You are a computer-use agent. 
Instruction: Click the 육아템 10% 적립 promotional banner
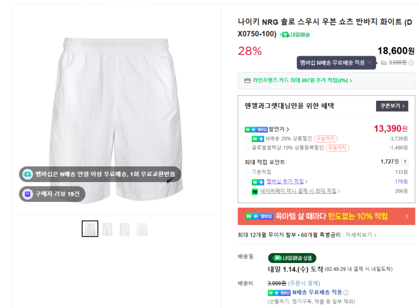click(326, 216)
